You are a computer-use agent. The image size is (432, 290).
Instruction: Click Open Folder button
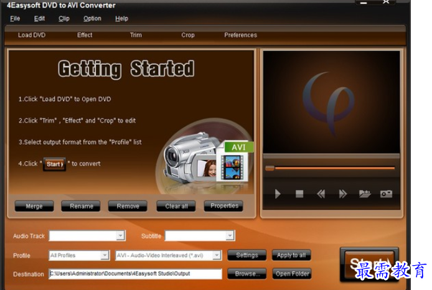coord(292,274)
